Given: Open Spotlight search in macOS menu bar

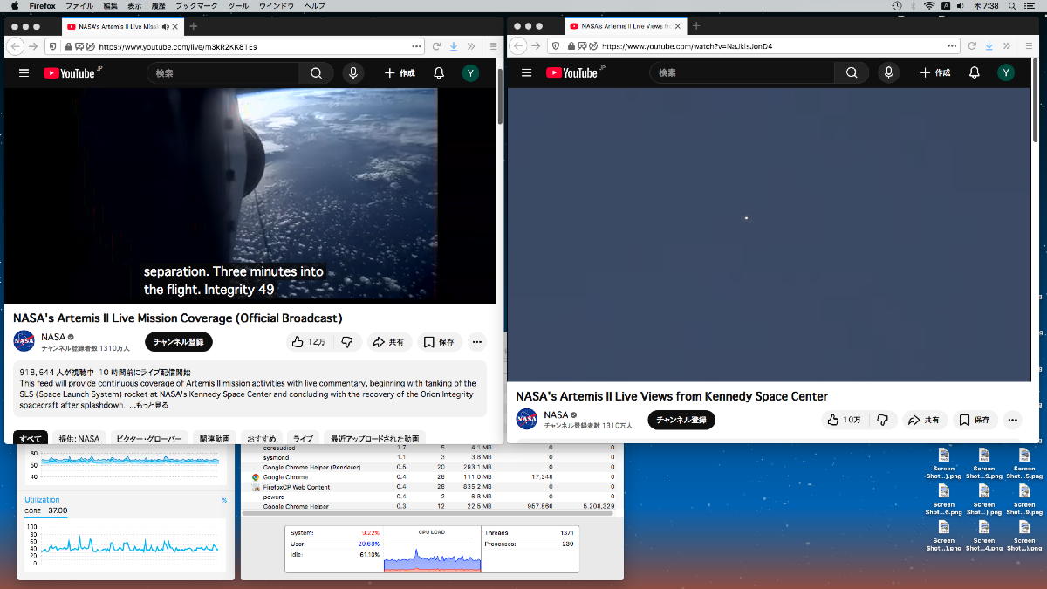Looking at the screenshot, I should coord(1011,6).
